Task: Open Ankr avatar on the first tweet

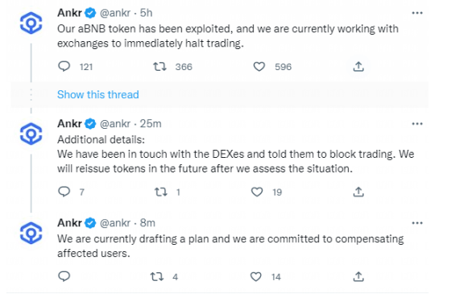Action: (x=31, y=23)
